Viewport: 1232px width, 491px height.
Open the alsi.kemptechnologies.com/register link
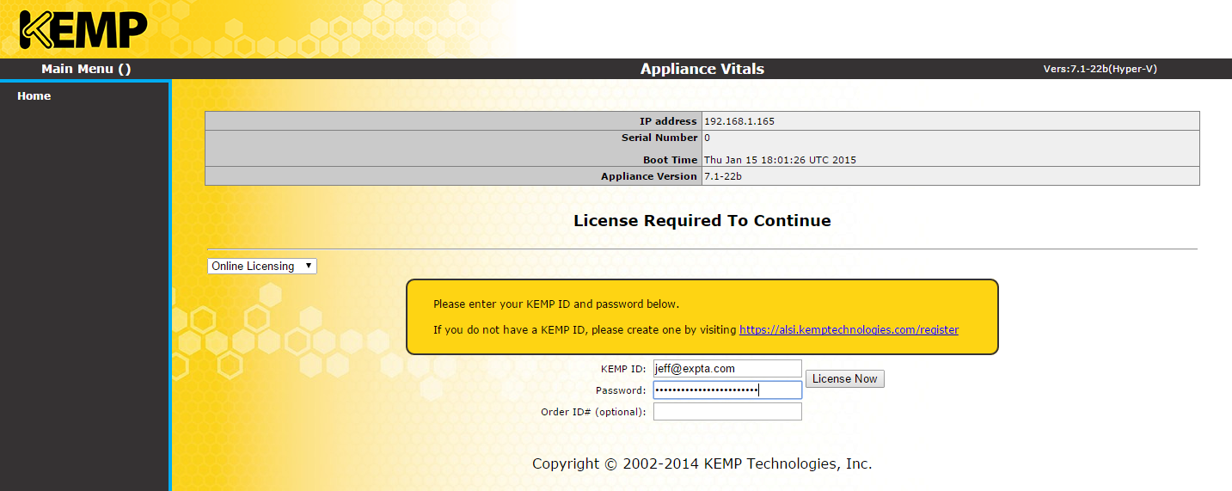(x=849, y=329)
